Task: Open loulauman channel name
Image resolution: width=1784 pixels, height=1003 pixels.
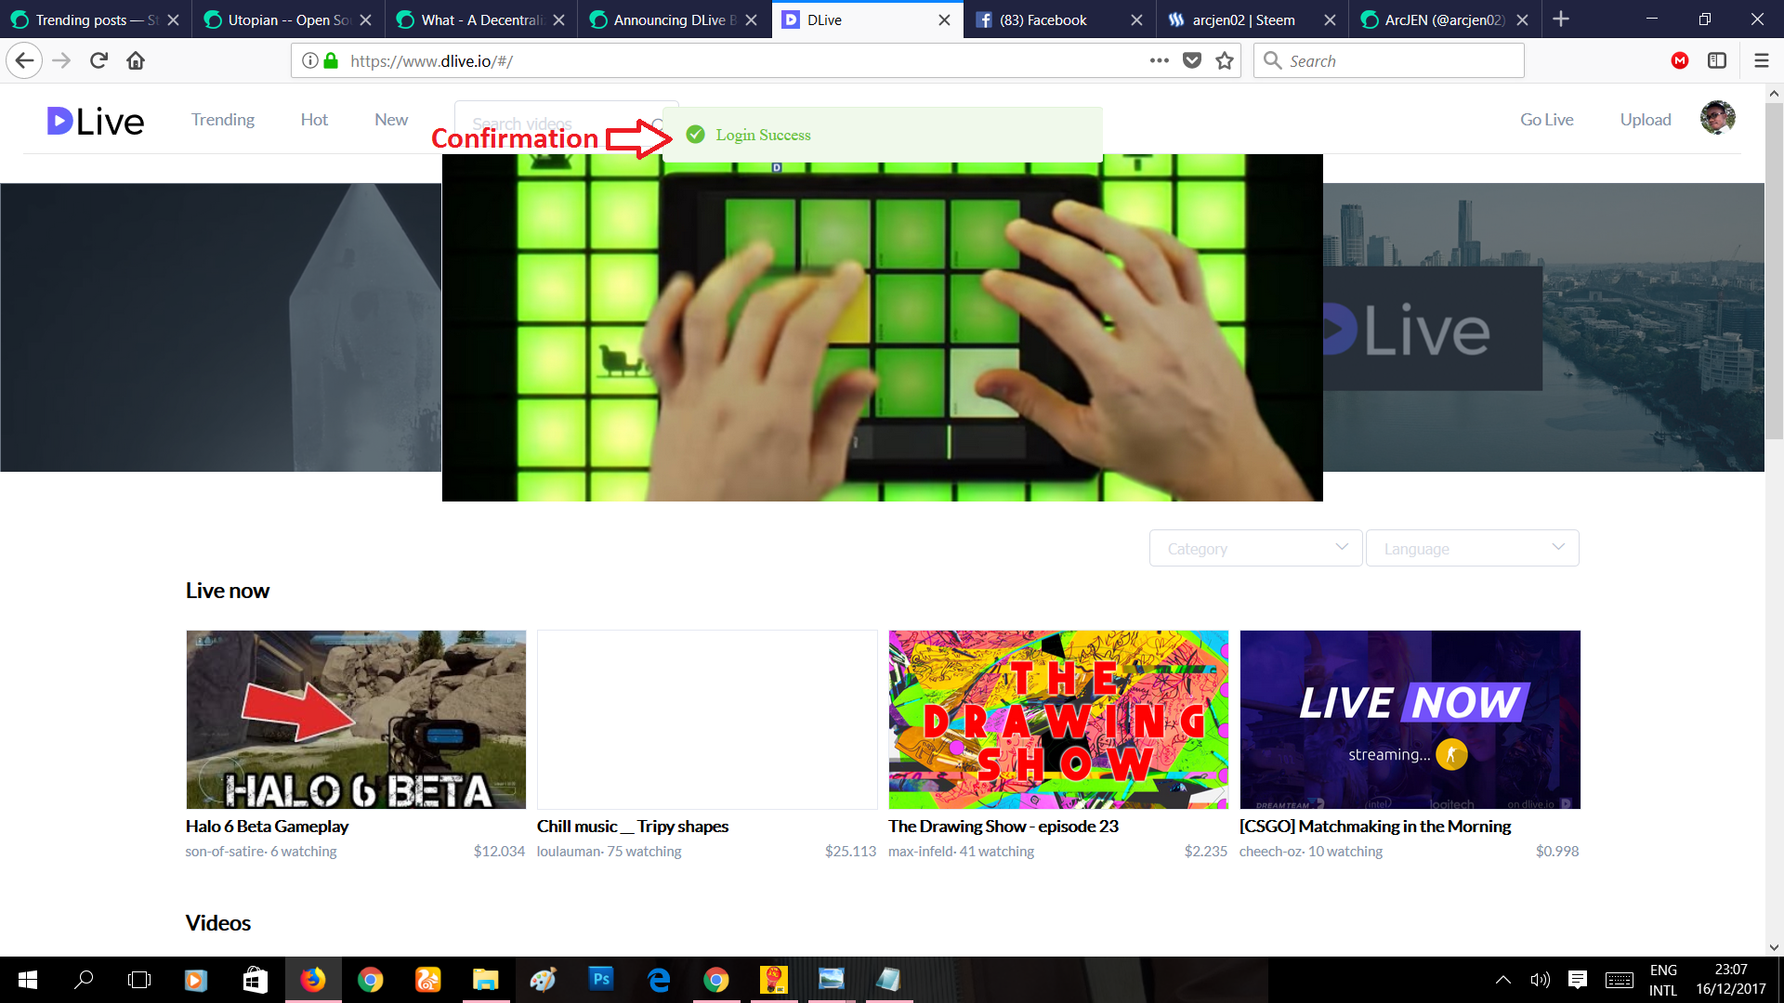Action: (x=568, y=852)
